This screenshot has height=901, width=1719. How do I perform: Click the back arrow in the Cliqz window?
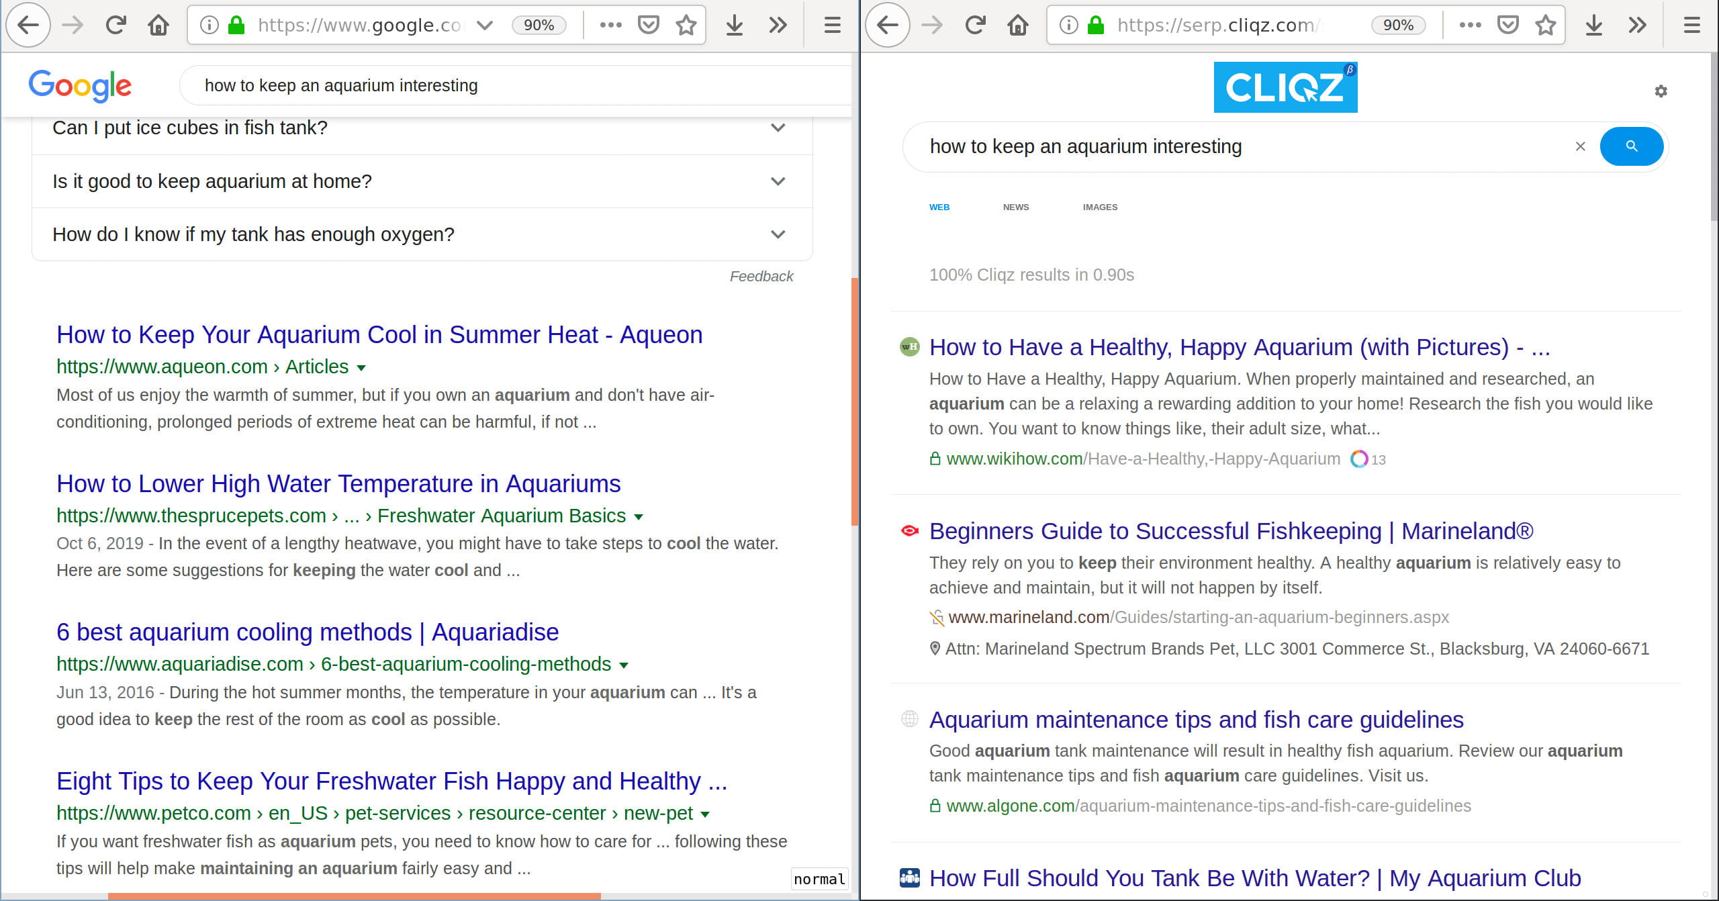tap(888, 26)
